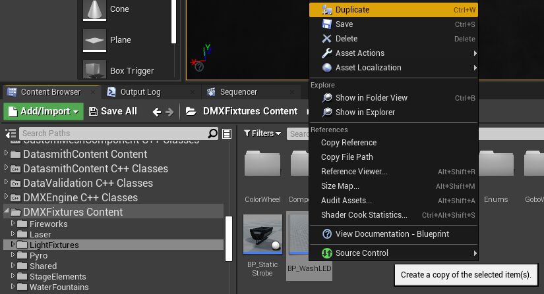Switch to the Sequencer tab
Viewport: 544px width, 294px height.
tap(239, 92)
